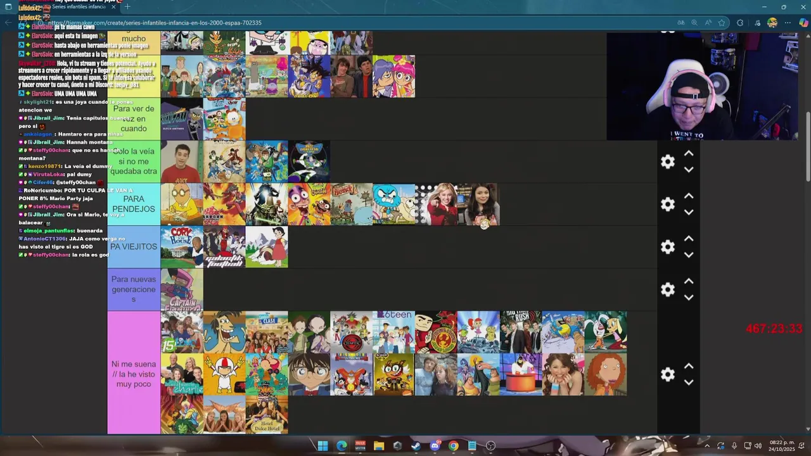Move PARA PENDEJOS tier down with arrow
Image resolution: width=811 pixels, height=456 pixels.
tap(689, 212)
